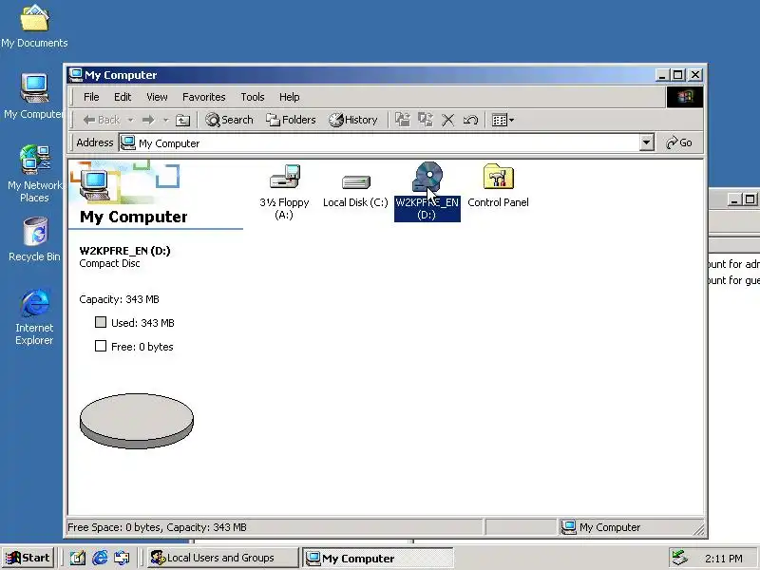Viewport: 760px width, 570px height.
Task: Click the Free space legend box
Action: click(x=101, y=346)
